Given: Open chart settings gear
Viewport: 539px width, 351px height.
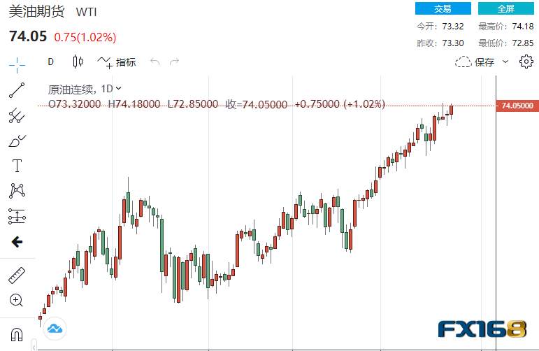Looking at the screenshot, I should tap(526, 62).
